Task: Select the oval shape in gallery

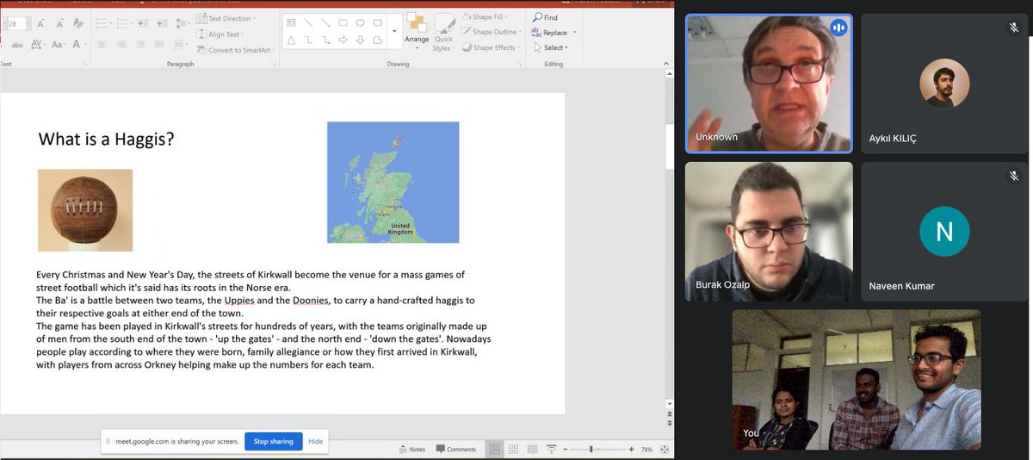Action: pyautogui.click(x=360, y=22)
